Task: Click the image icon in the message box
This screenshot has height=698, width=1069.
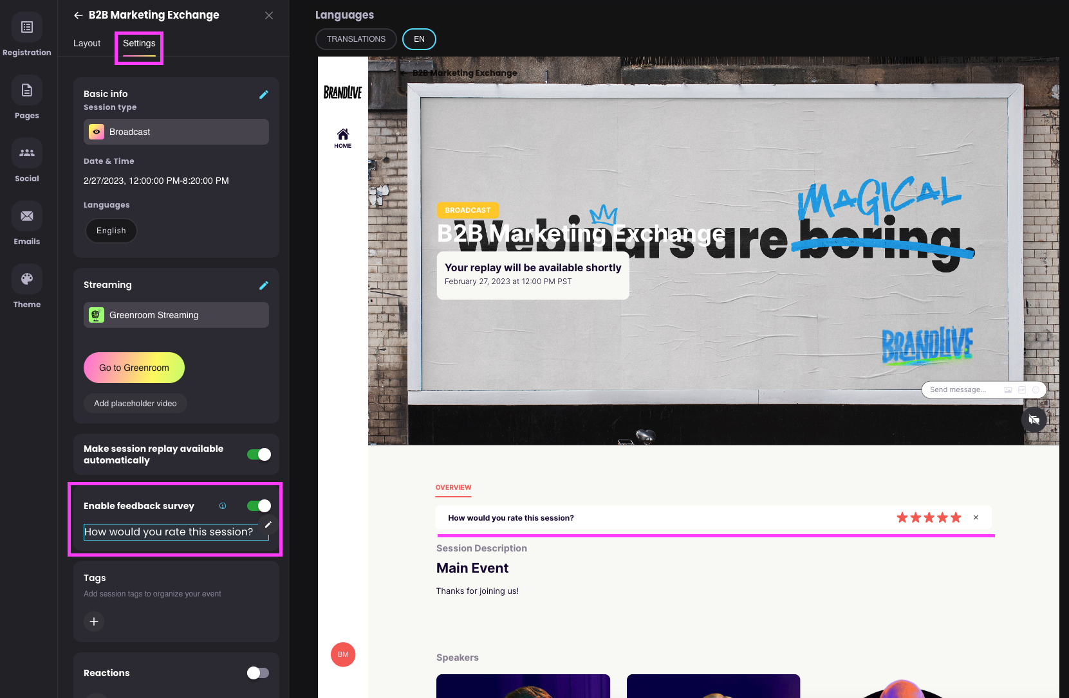Action: [x=1008, y=389]
